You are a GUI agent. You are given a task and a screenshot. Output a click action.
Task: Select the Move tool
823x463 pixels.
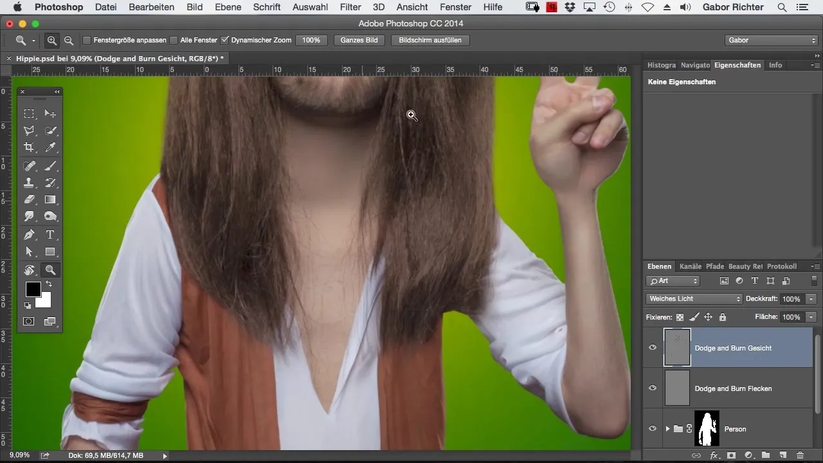point(50,114)
